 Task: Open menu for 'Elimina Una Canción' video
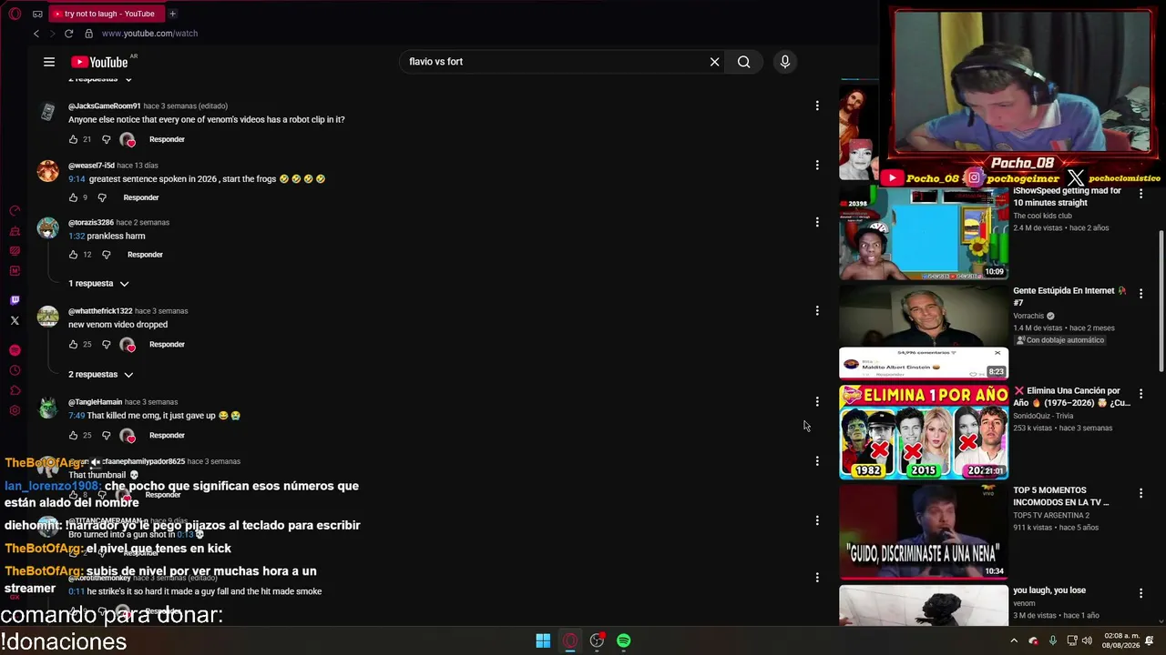1140,393
